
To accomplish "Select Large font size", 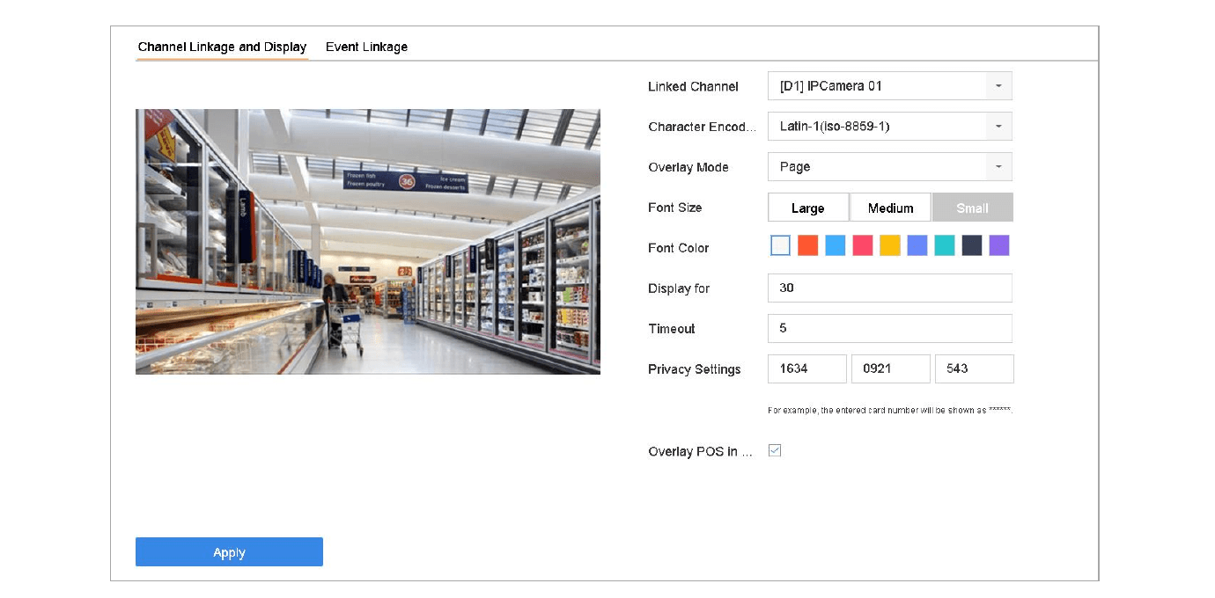I will [808, 208].
